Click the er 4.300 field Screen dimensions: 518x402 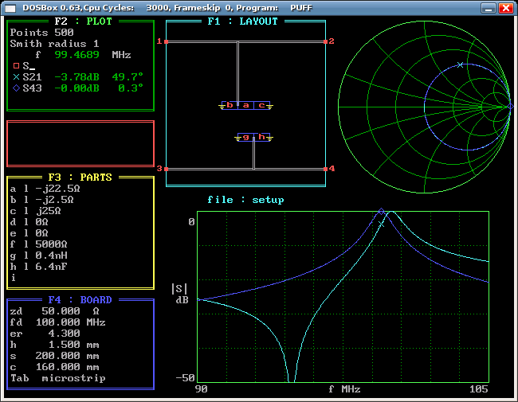pos(45,334)
